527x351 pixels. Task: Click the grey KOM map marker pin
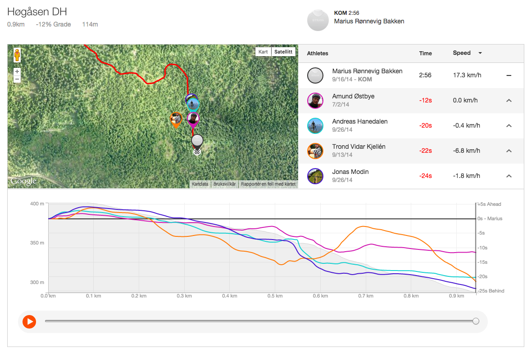(x=197, y=142)
